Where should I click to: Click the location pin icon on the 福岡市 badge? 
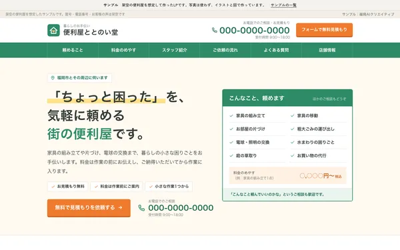coord(53,78)
